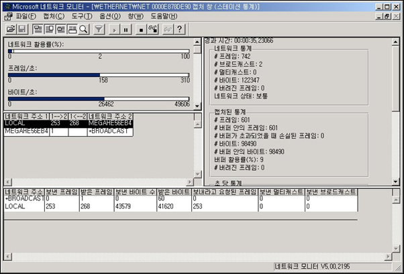Click the 1<--2 column header
Screen dimensions: 404x274
click(x=78, y=117)
